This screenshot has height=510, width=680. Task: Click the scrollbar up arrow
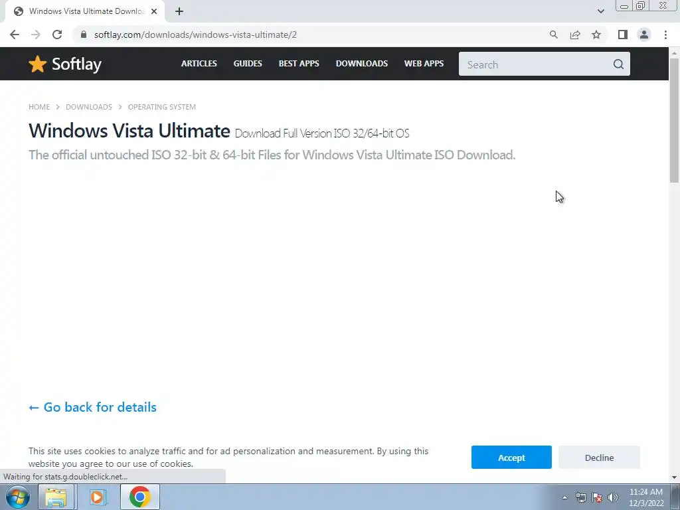pyautogui.click(x=674, y=53)
